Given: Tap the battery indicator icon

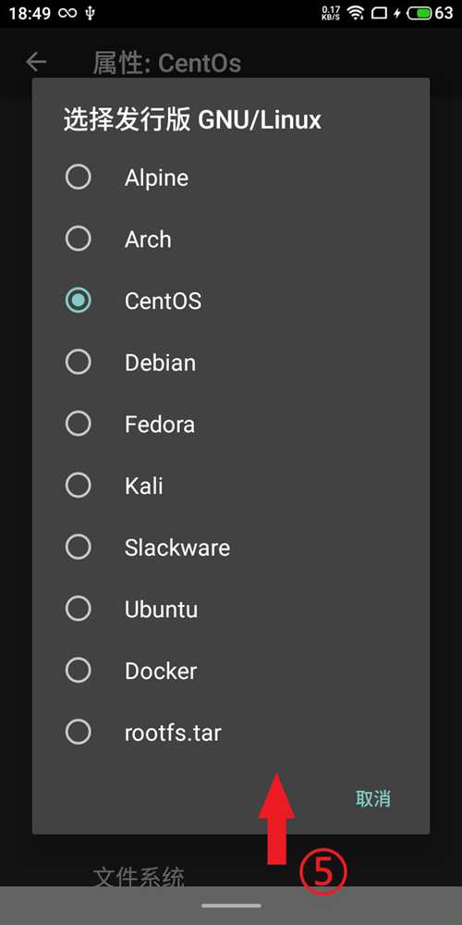Looking at the screenshot, I should [x=419, y=13].
